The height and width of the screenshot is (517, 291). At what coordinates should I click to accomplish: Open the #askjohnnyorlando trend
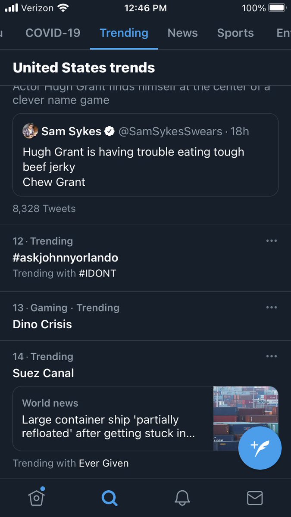pos(66,258)
